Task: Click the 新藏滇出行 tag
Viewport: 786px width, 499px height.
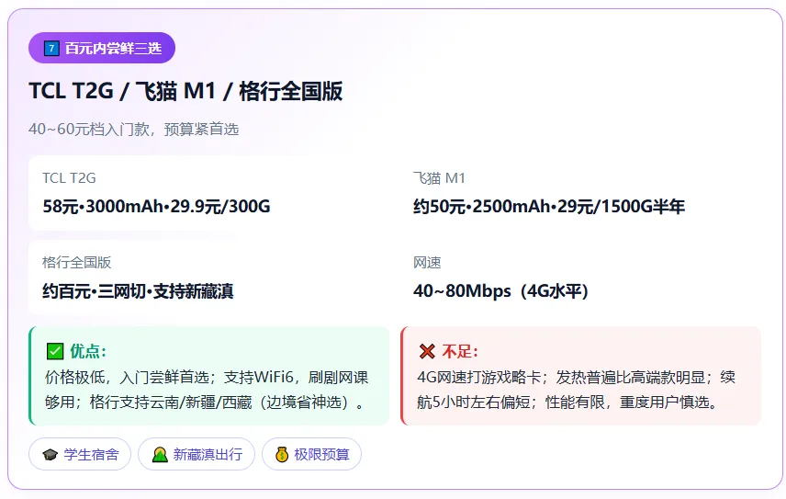Action: (x=196, y=454)
